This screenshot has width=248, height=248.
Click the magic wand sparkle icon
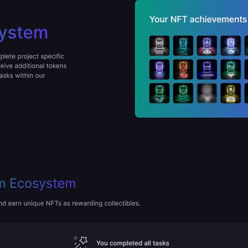coord(80,242)
